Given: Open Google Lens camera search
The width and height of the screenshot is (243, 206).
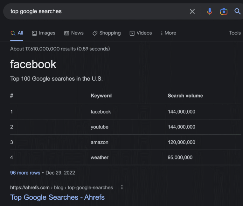Looking at the screenshot, I should coord(224,11).
